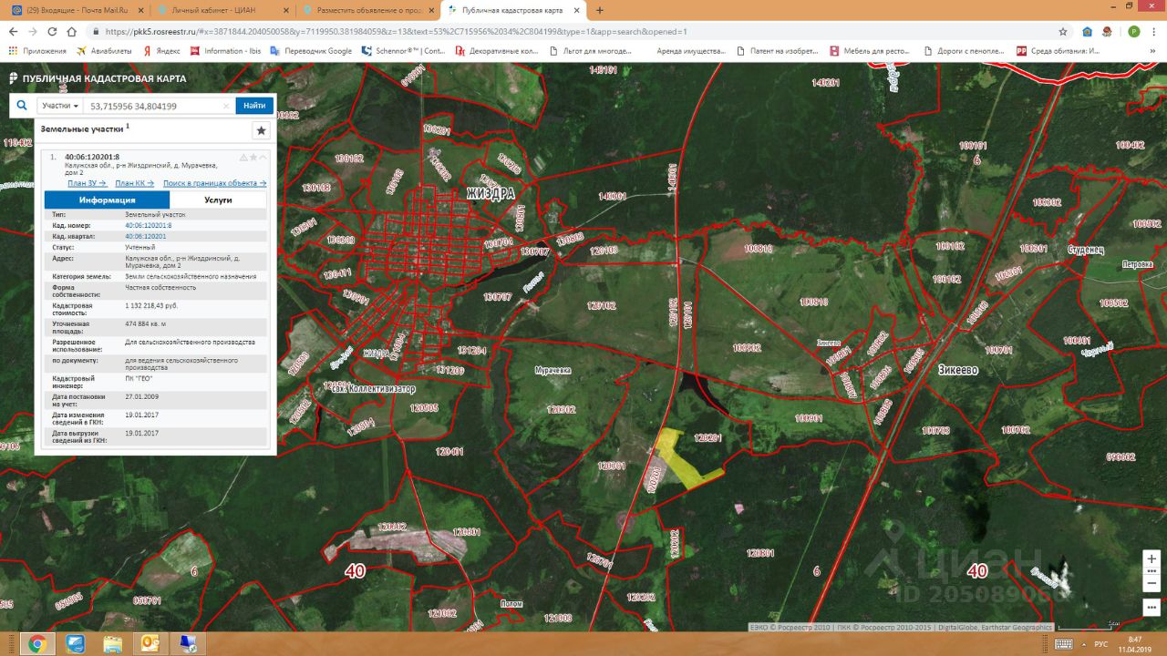Bookmark this page with Chrome star icon
The image size is (1167, 656).
[1063, 31]
